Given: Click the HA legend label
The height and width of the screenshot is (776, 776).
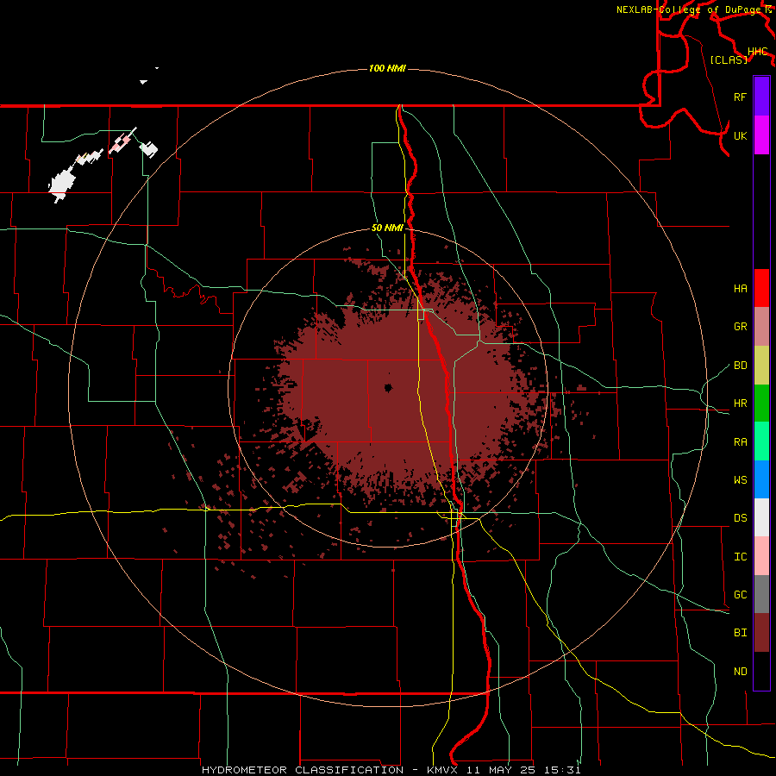Looking at the screenshot, I should [x=740, y=289].
